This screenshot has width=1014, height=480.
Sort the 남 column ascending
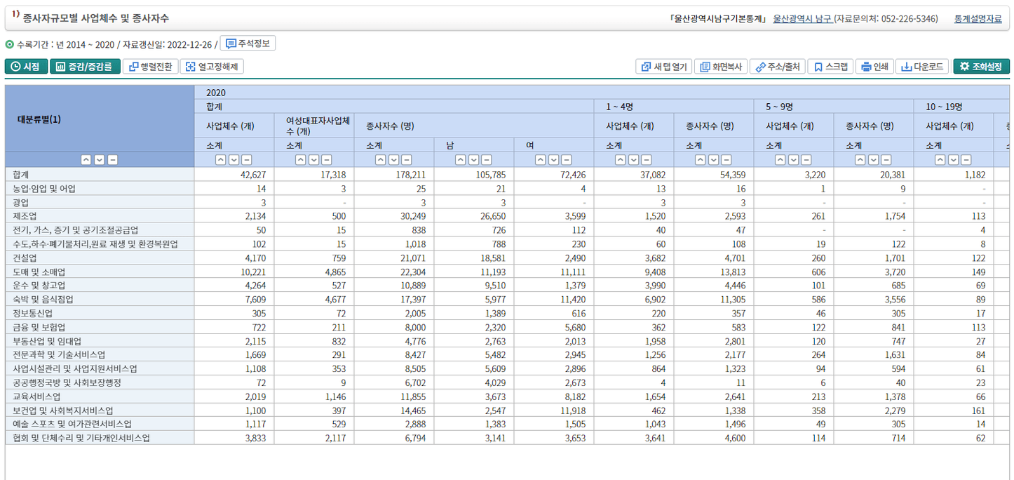tap(461, 160)
